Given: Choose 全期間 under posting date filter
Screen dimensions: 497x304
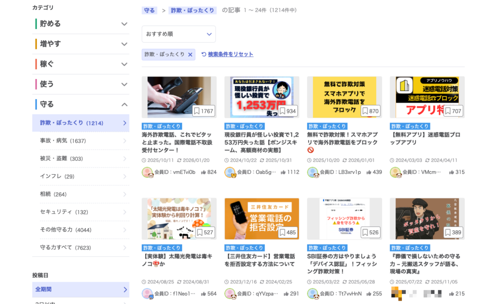Looking at the screenshot, I should [x=81, y=289].
